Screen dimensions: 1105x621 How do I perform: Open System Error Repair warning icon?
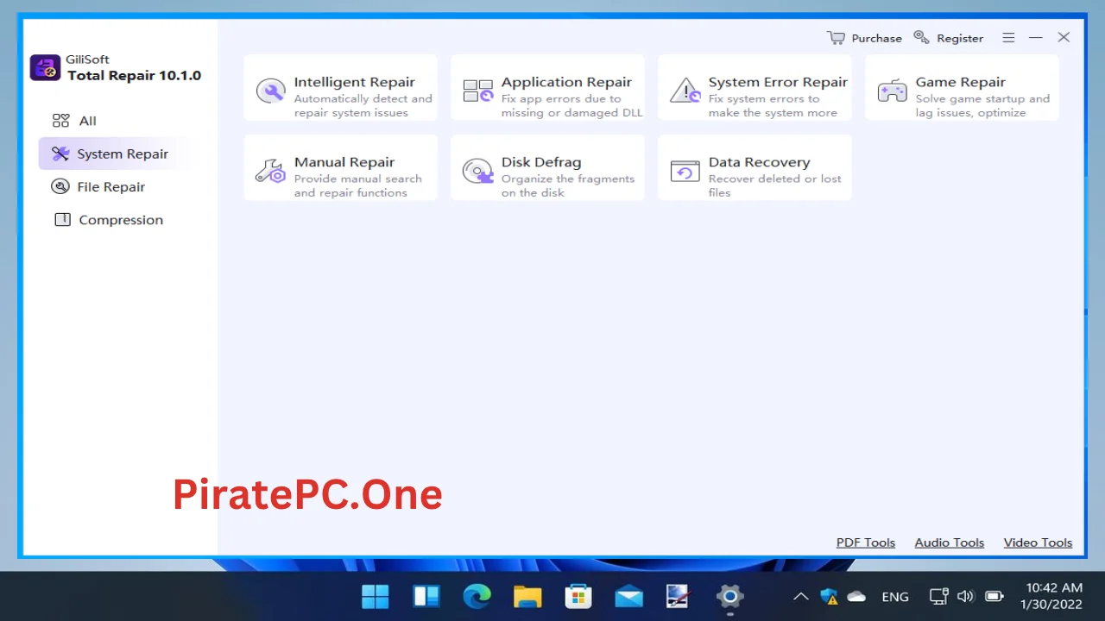point(685,91)
